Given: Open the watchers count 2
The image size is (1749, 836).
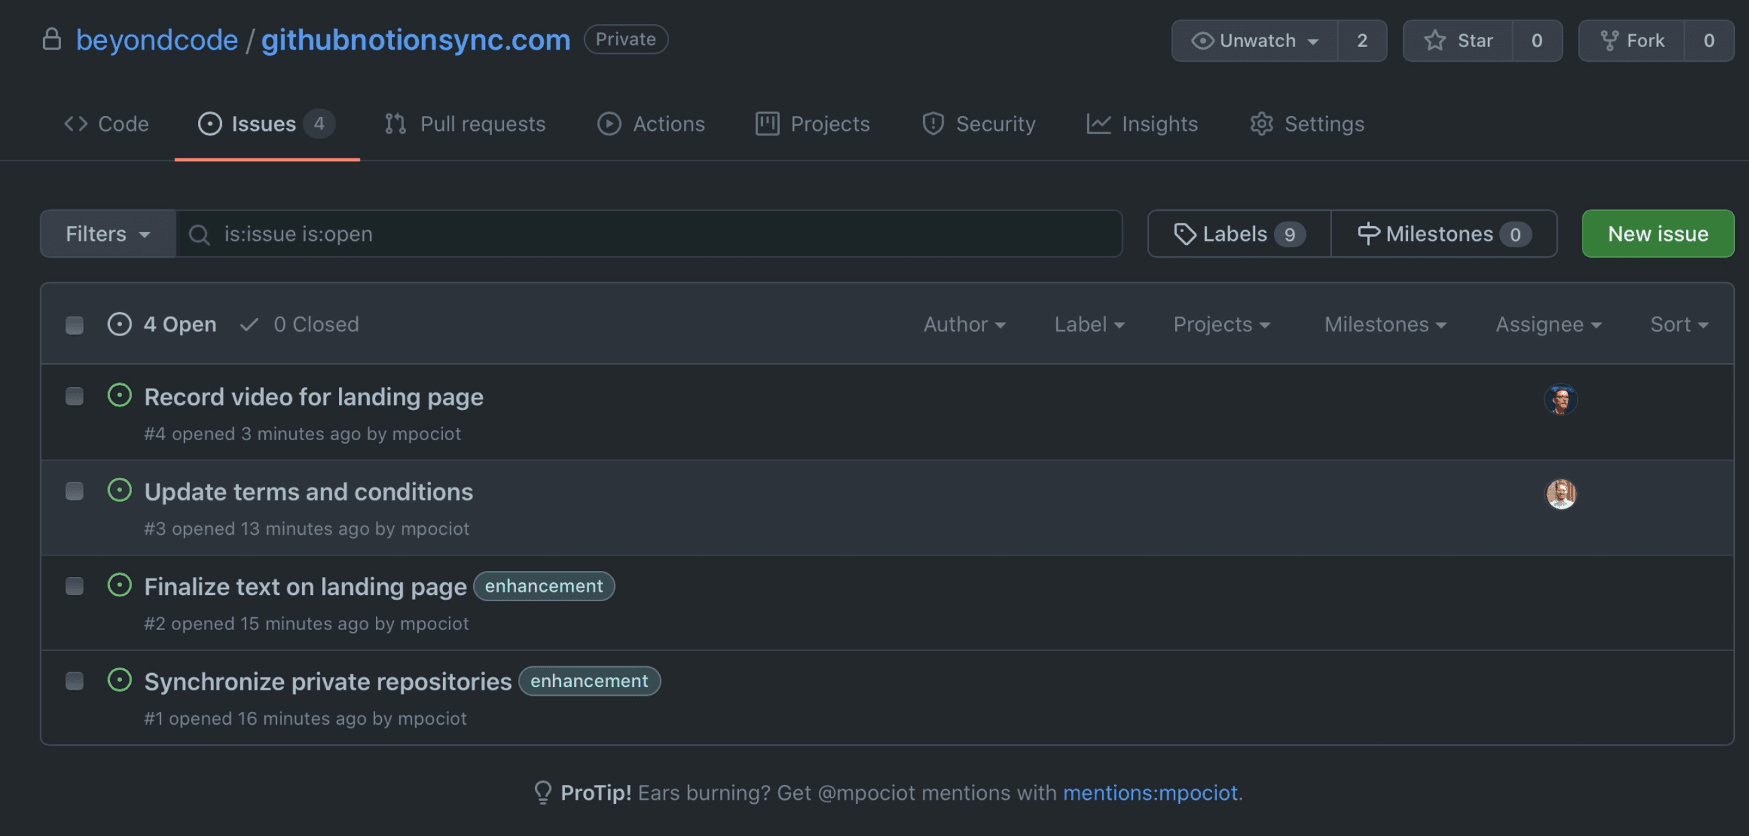Looking at the screenshot, I should click(x=1362, y=41).
